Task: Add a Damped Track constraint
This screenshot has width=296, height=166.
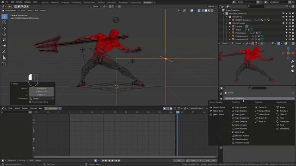Action: pos(263,111)
